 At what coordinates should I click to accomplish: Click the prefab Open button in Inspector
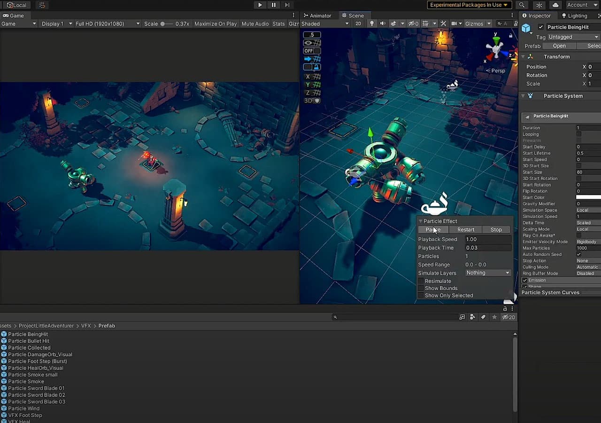(x=559, y=46)
